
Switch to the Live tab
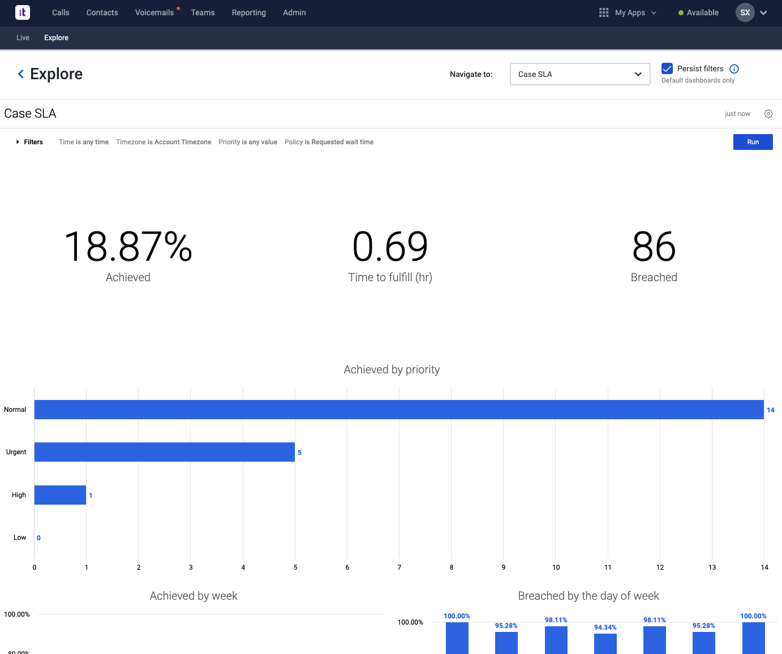[x=23, y=38]
